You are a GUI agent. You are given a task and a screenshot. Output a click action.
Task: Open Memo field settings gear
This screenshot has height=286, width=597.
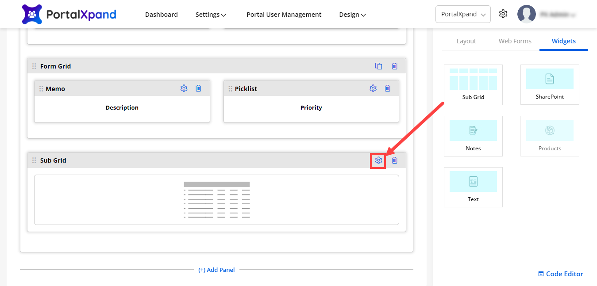[x=184, y=88]
